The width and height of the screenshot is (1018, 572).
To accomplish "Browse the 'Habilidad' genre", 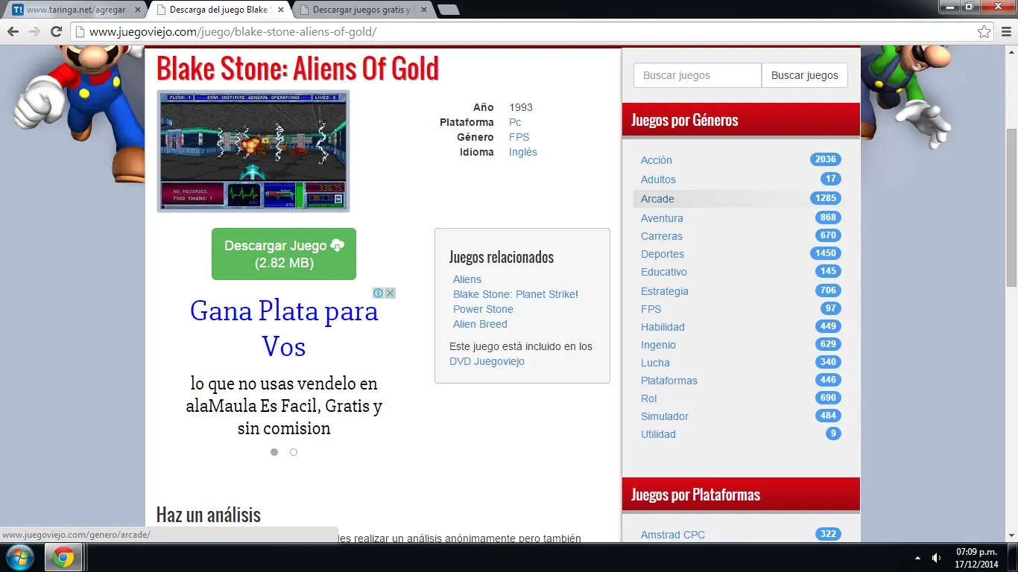I will click(663, 327).
